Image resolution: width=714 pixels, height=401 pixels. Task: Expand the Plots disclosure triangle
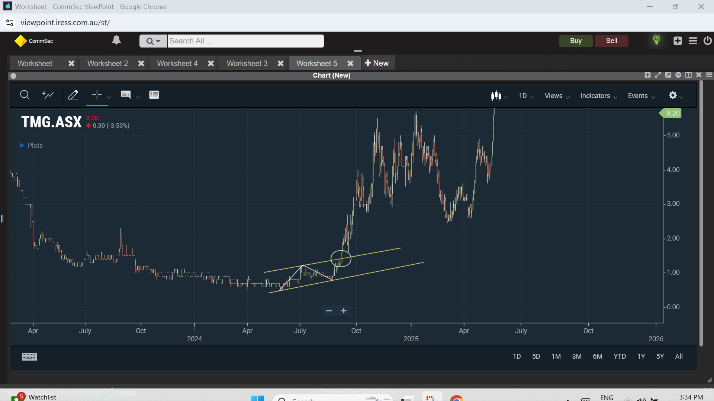click(22, 146)
